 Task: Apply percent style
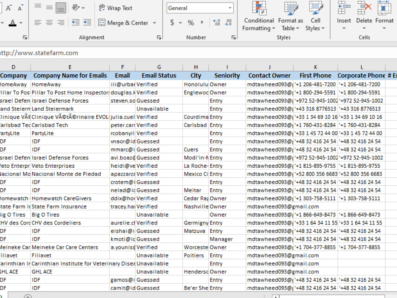point(191,23)
